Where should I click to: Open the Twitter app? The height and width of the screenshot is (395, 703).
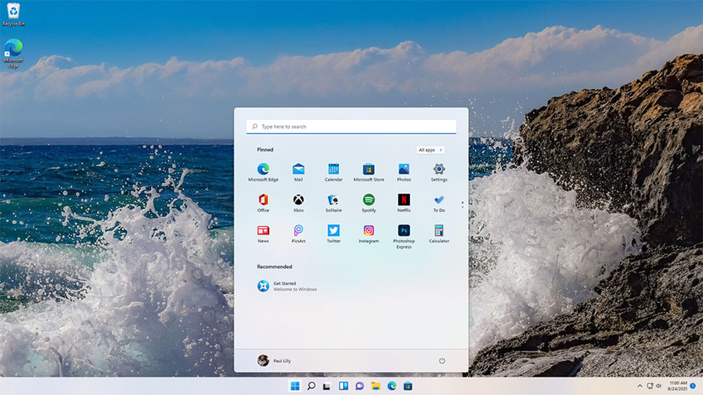(333, 234)
